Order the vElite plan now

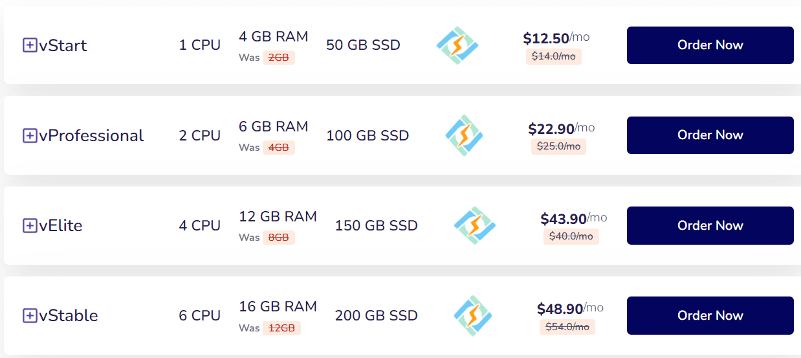pyautogui.click(x=710, y=225)
